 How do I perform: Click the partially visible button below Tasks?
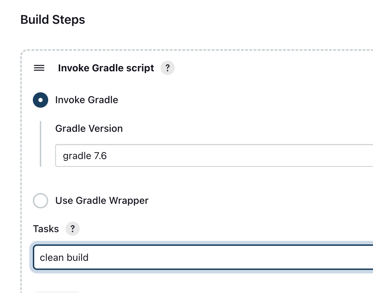tap(58, 292)
